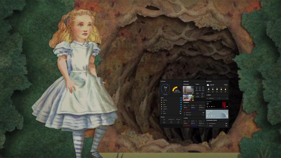The width and height of the screenshot is (281, 158).
Task: Open the Office 1021 pressure sensor card
Action: [202, 123]
